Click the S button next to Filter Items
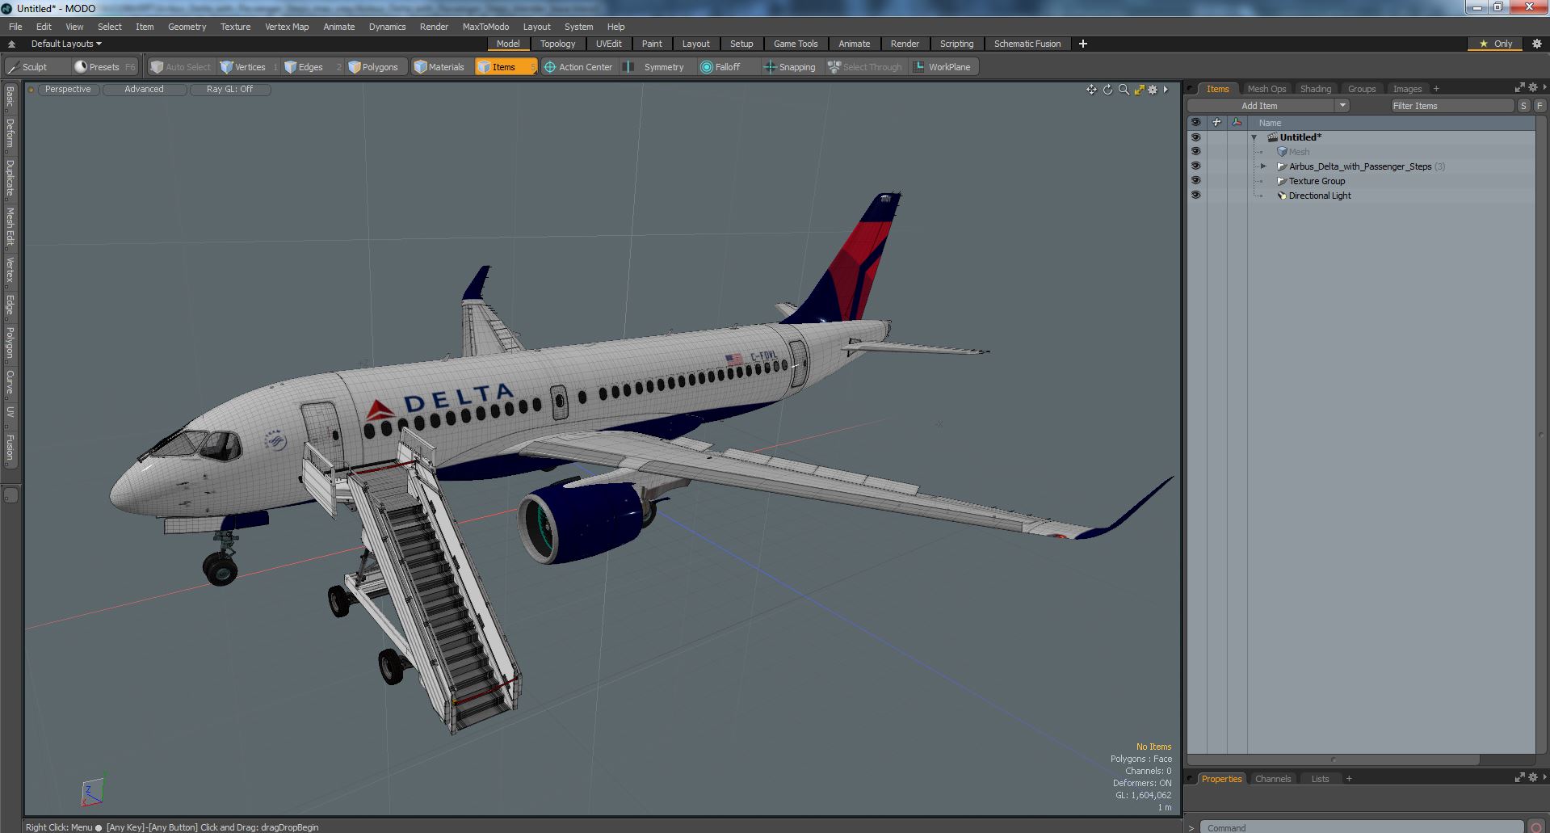Image resolution: width=1550 pixels, height=833 pixels. (1523, 106)
